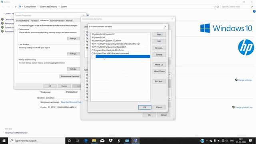Click Control Panel in address breadcrumb

coord(30,7)
